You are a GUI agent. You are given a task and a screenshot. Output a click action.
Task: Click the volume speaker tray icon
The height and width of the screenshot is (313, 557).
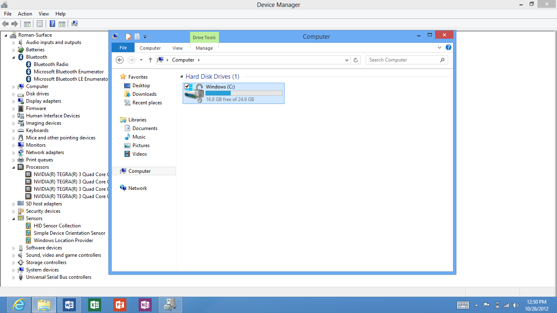point(516,305)
